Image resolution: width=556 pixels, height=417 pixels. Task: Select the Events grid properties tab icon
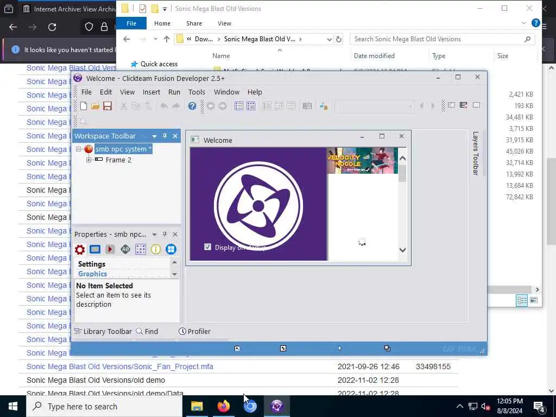point(141,250)
